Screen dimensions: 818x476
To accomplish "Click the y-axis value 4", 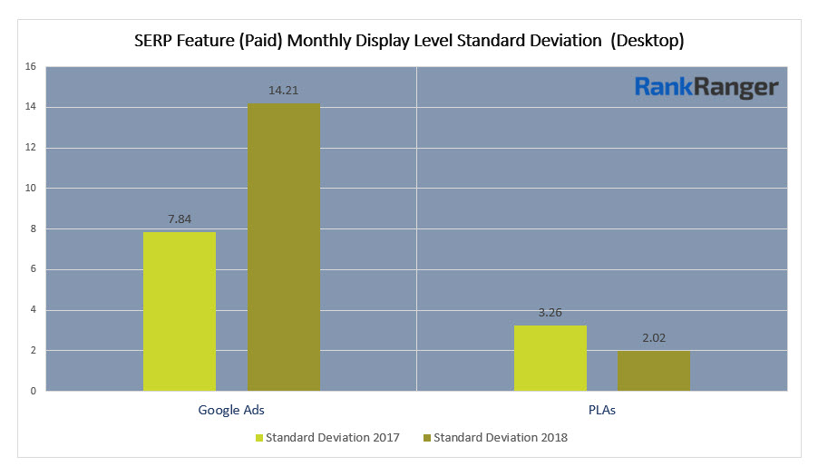I will (x=34, y=309).
